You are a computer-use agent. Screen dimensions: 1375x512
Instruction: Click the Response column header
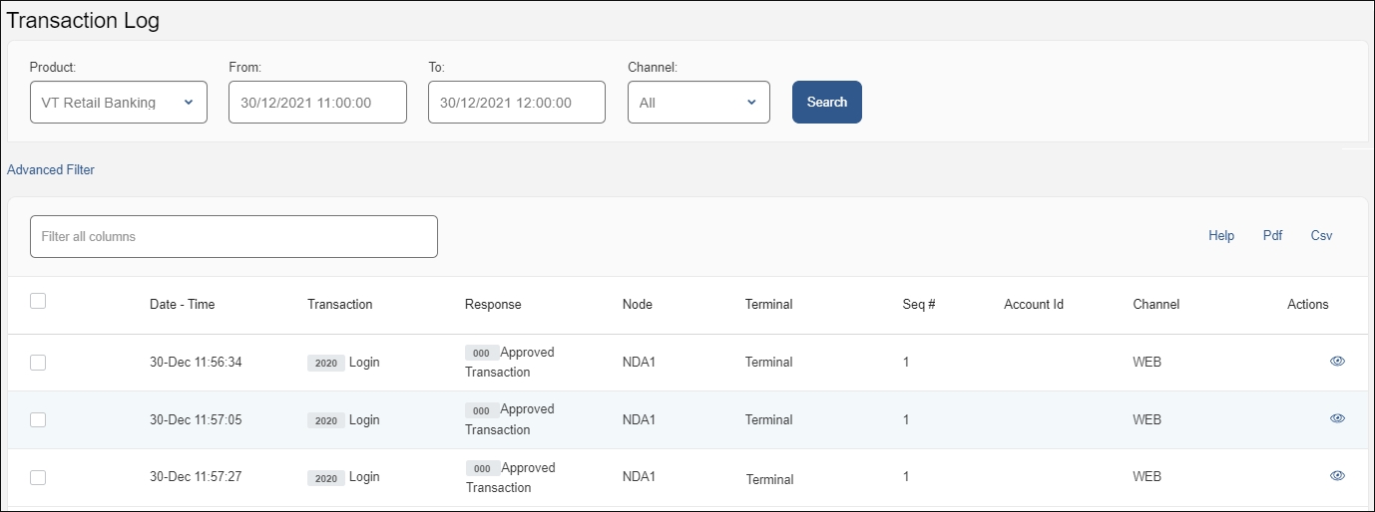(x=493, y=305)
